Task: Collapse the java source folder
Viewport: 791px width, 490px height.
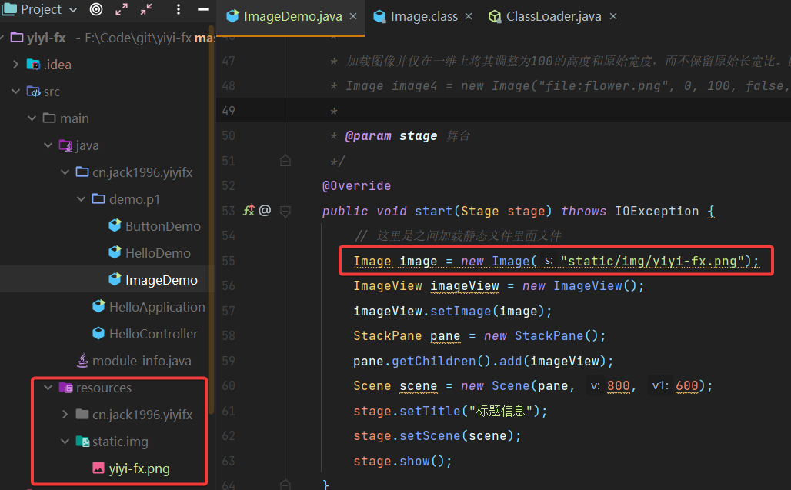Action: click(48, 145)
